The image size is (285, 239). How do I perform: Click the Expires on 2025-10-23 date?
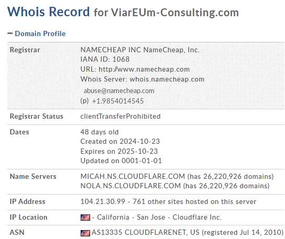click(x=119, y=151)
